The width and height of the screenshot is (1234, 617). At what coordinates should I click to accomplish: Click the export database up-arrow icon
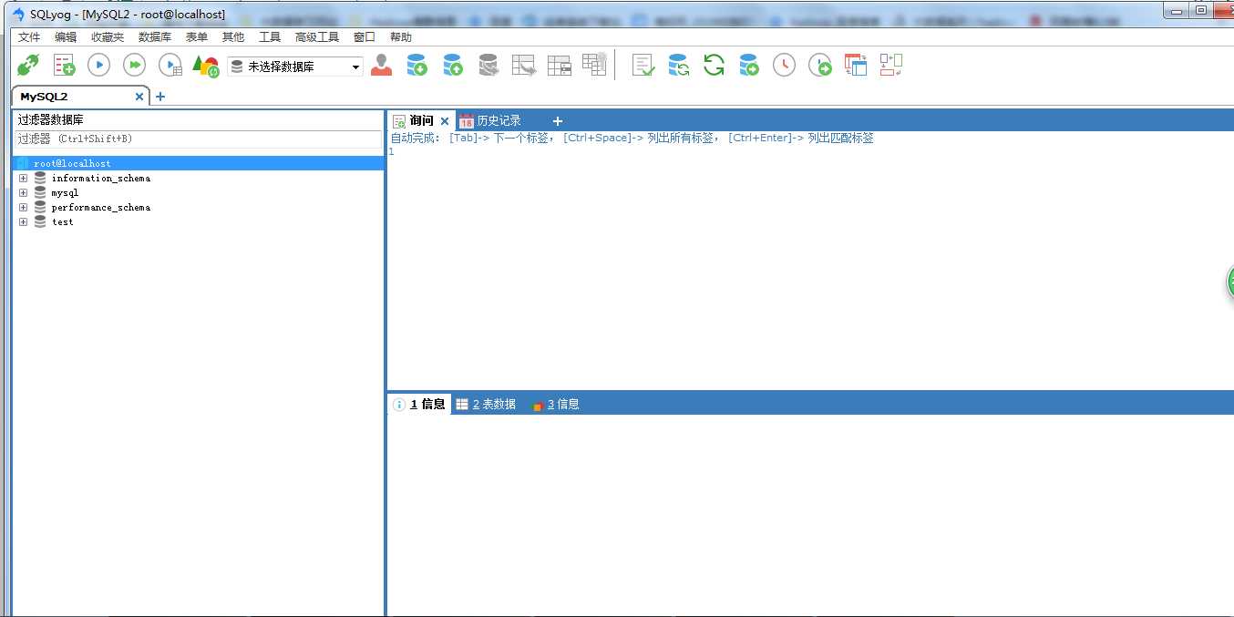pyautogui.click(x=452, y=65)
